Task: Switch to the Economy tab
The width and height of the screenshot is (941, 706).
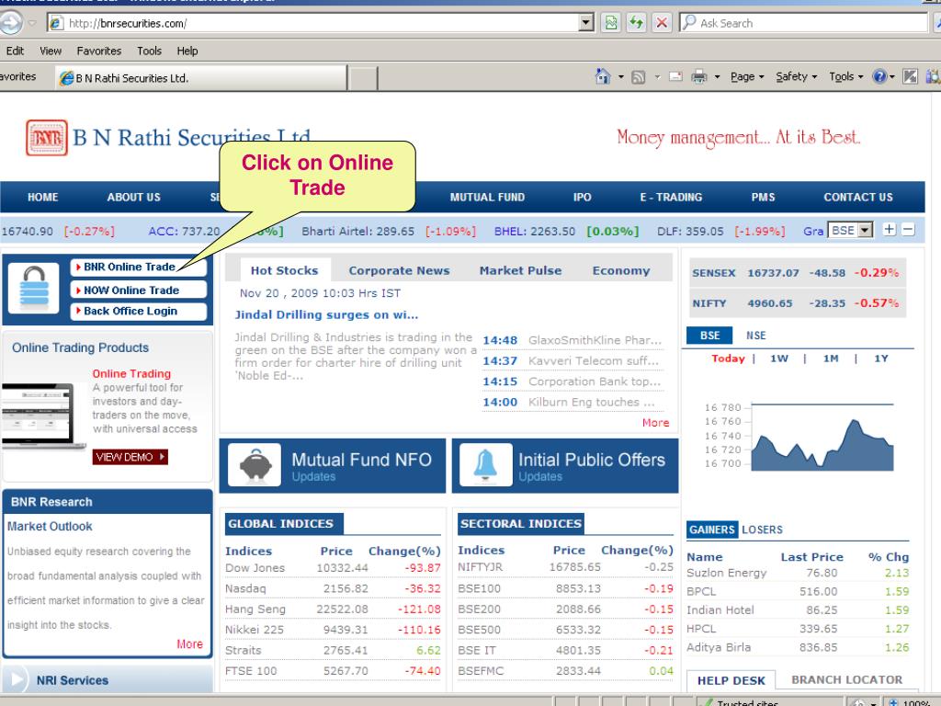Action: 621,271
